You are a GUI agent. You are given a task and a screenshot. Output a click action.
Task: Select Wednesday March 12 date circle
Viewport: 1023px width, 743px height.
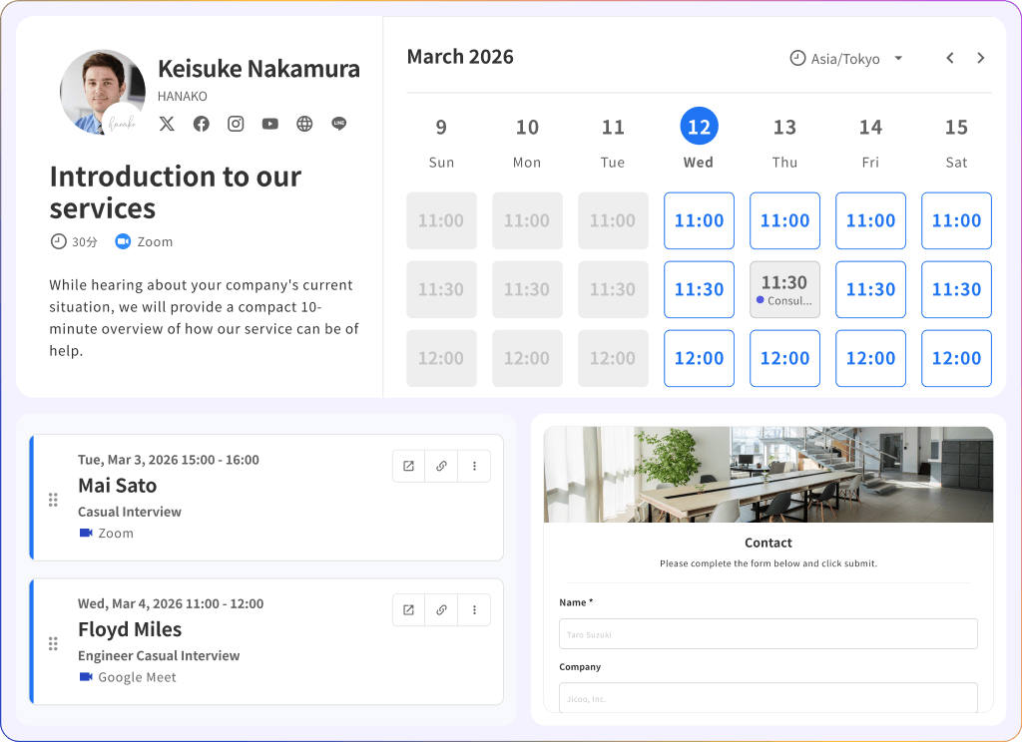[699, 126]
